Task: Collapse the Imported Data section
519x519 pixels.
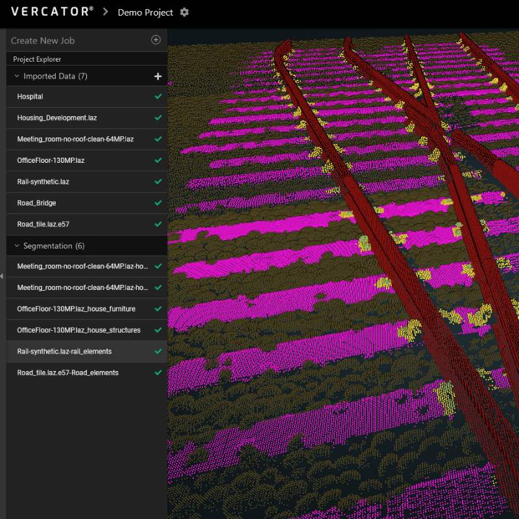Action: pos(16,76)
